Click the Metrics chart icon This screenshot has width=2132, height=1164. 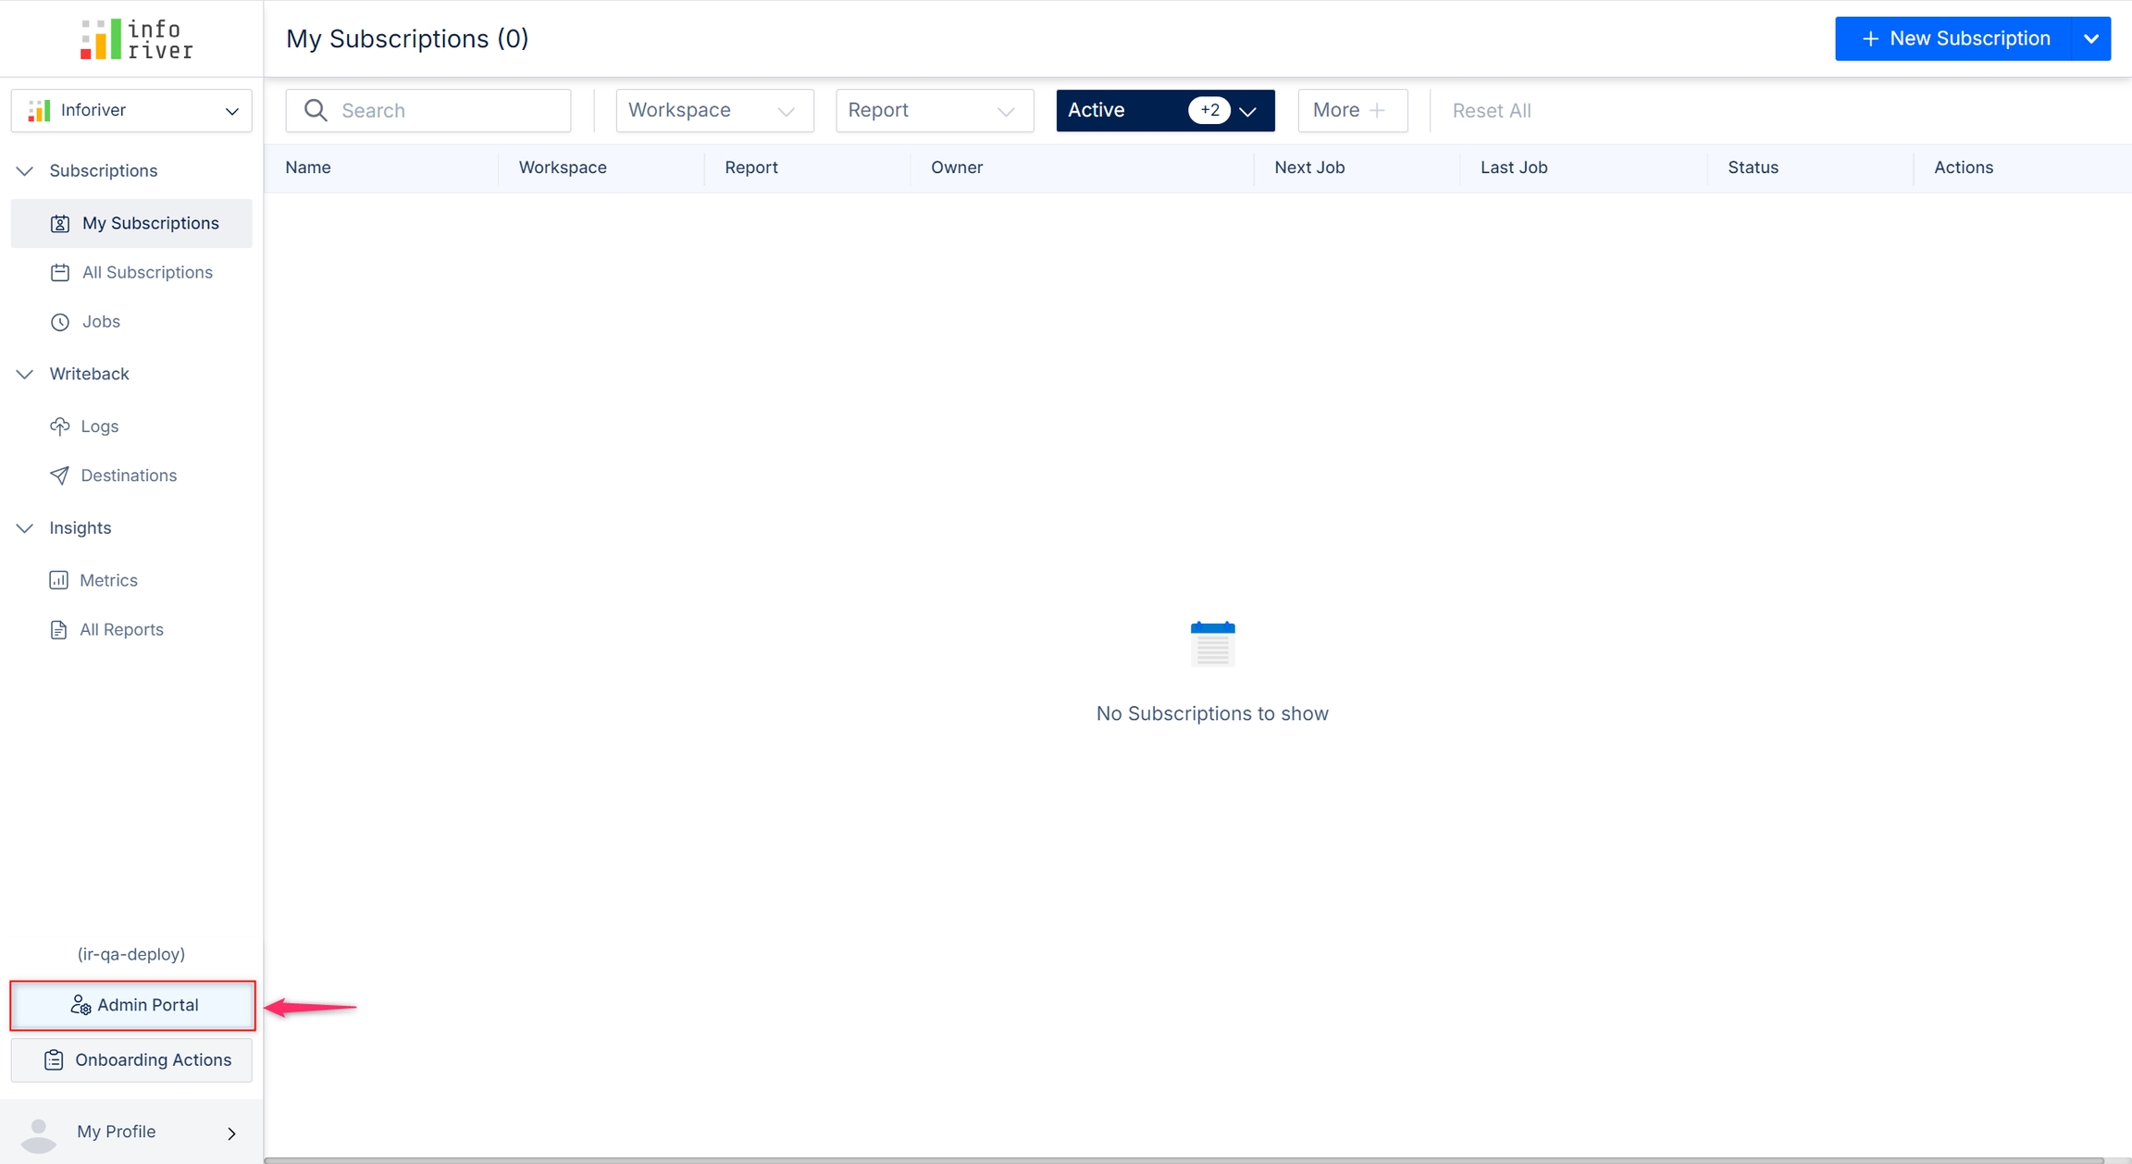[59, 580]
